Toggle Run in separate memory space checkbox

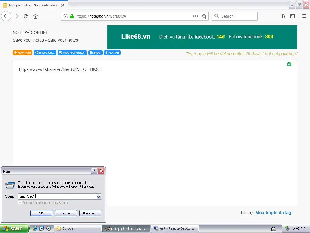(x=20, y=202)
